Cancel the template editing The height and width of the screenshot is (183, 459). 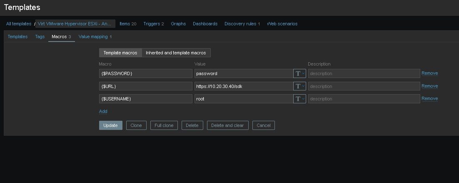coord(263,125)
